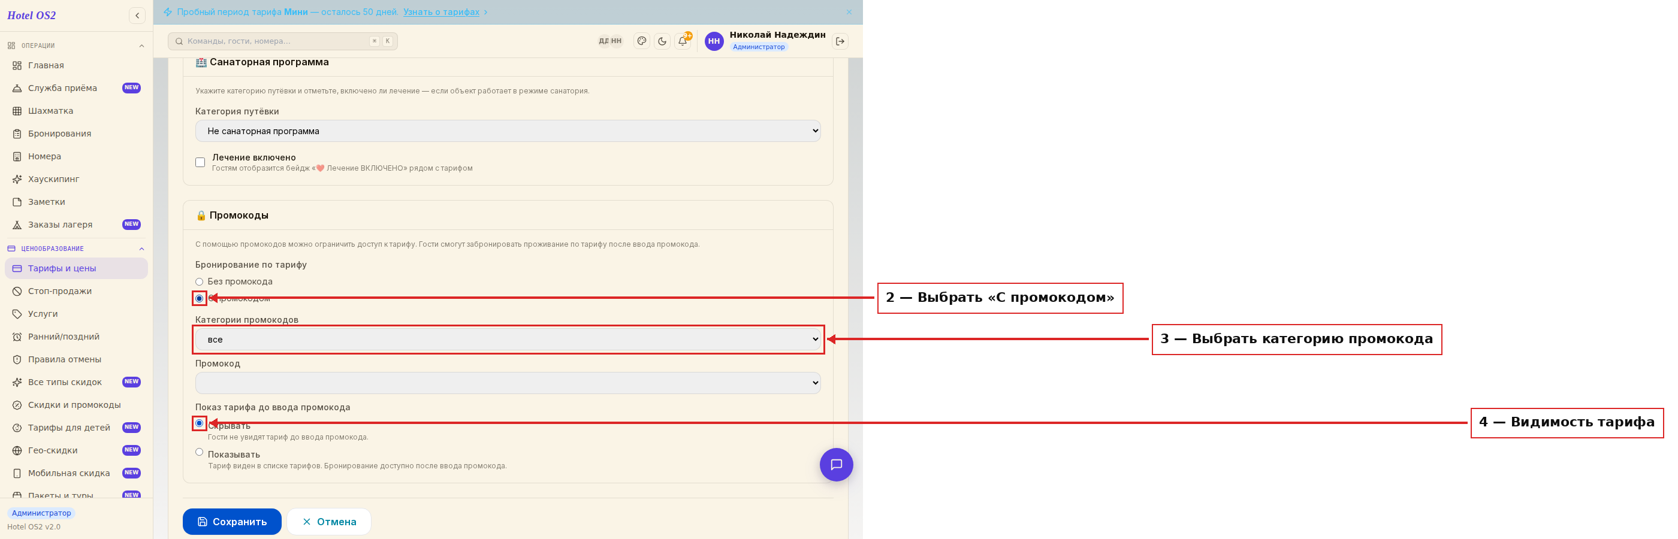
Task: Click the Отмена button
Action: [x=329, y=522]
